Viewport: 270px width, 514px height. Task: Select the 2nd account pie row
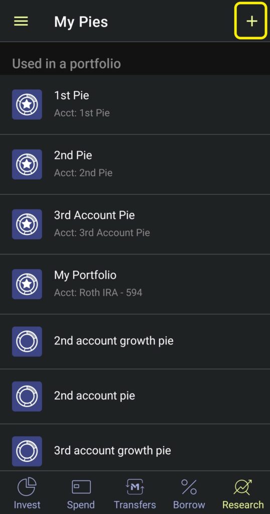click(135, 397)
